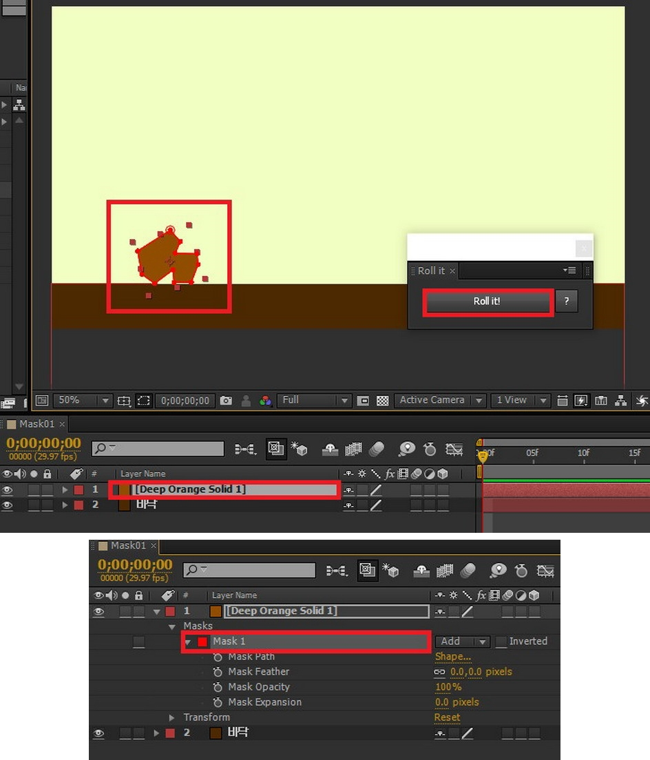Click the Show Channel RGB circles icon
This screenshot has width=650, height=760.
(x=265, y=400)
